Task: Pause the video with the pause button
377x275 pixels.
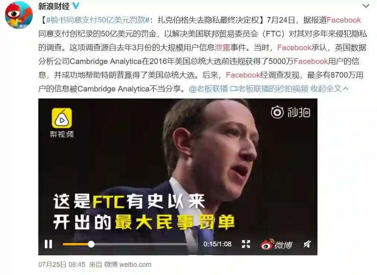Action: click(48, 244)
